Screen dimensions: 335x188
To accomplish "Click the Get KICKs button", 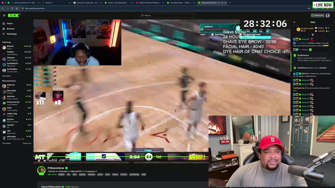I will 317,15.
